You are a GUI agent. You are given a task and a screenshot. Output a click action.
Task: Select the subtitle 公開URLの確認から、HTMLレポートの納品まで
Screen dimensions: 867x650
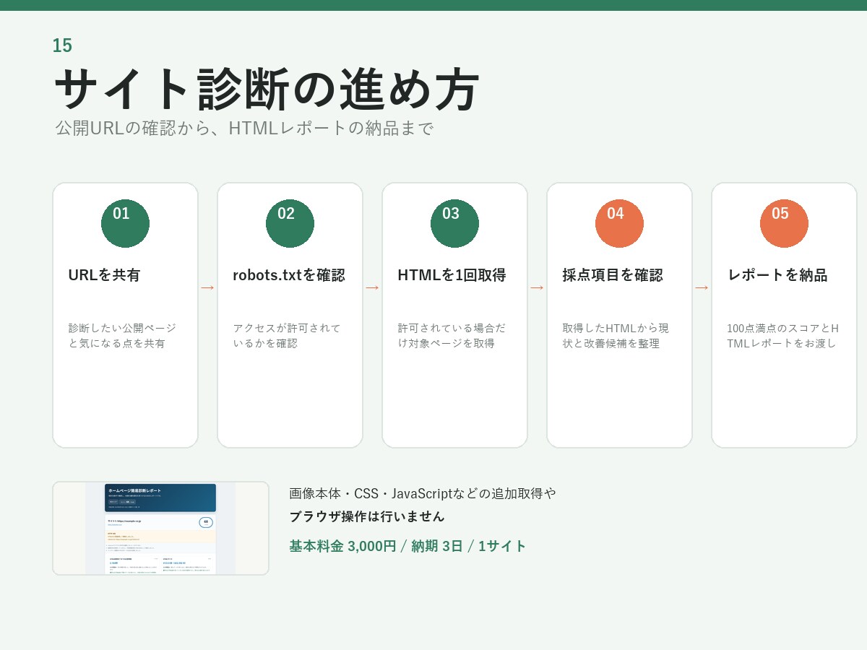[x=244, y=128]
